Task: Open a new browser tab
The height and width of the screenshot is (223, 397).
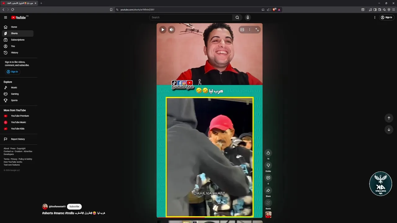Action: pos(41,3)
